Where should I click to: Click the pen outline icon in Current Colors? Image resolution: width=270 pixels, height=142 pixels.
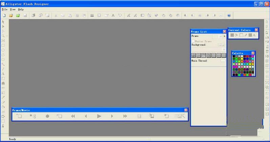246,35
